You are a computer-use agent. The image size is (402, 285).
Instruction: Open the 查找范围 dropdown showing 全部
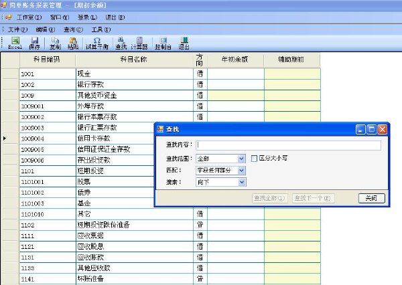click(x=241, y=159)
